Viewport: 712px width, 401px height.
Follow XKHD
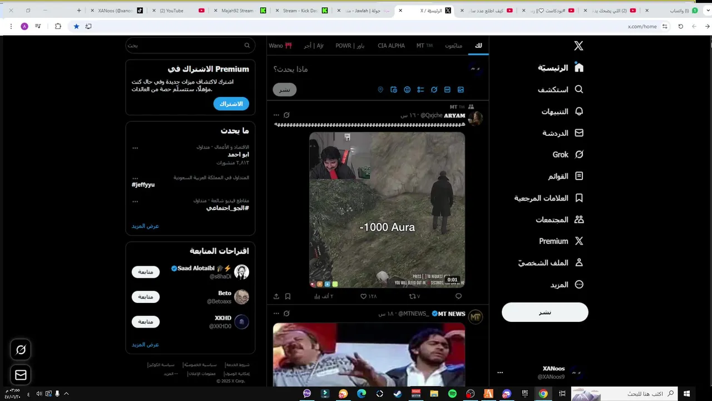pyautogui.click(x=146, y=322)
